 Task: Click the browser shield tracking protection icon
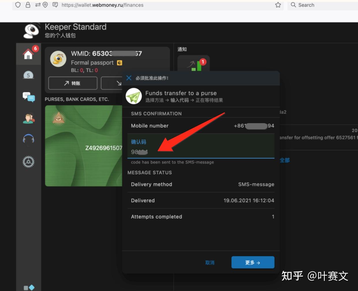(18, 5)
